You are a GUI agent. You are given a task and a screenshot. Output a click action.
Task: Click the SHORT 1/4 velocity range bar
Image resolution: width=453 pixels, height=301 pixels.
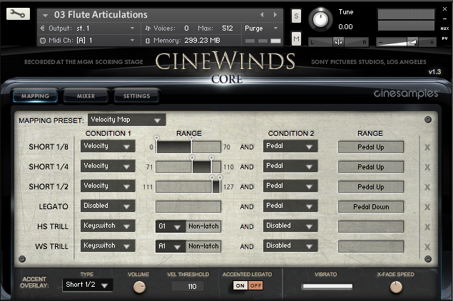(x=188, y=167)
